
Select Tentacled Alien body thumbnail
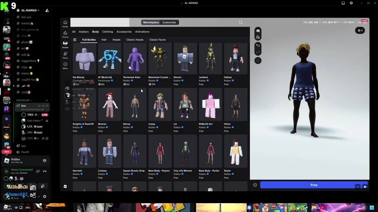(135, 59)
